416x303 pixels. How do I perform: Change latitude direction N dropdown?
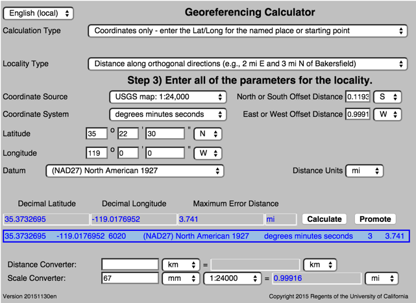[x=208, y=134]
